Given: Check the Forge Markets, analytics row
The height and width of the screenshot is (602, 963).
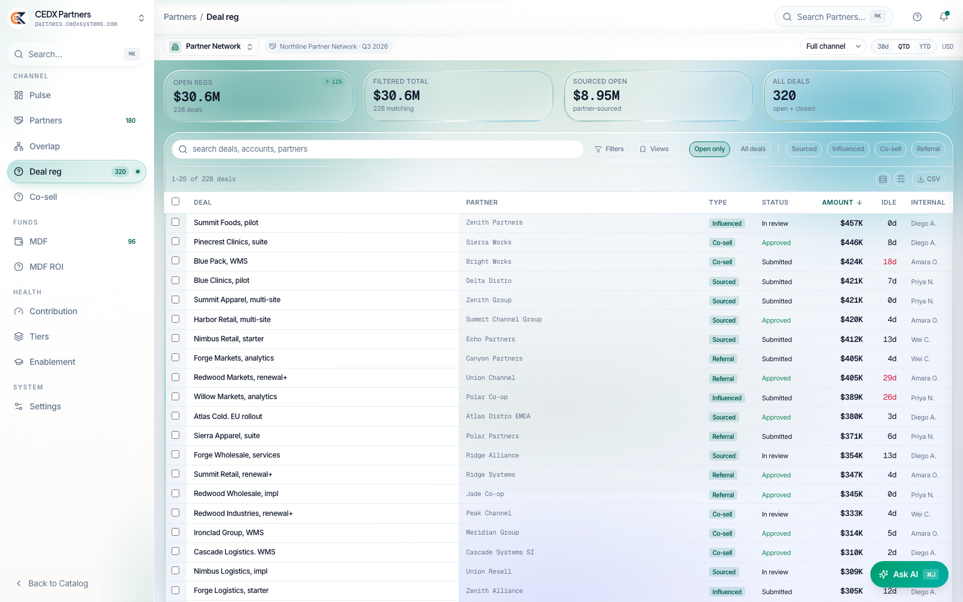Looking at the screenshot, I should (x=175, y=358).
